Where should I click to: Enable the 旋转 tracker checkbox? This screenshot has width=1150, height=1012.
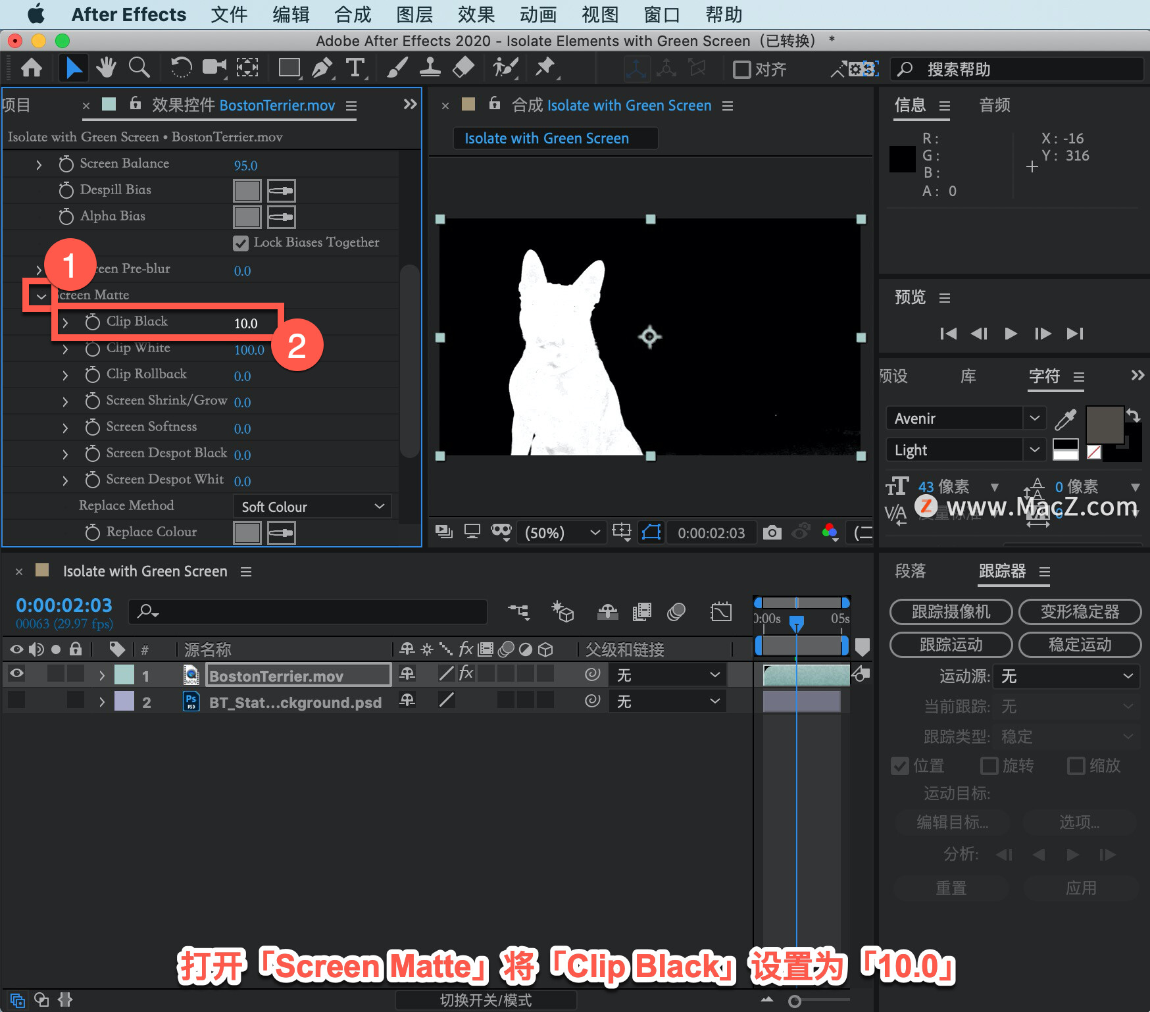(x=989, y=766)
